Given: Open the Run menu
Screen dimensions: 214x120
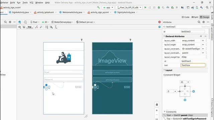Looking at the screenshot, I should click(x=19, y=2).
